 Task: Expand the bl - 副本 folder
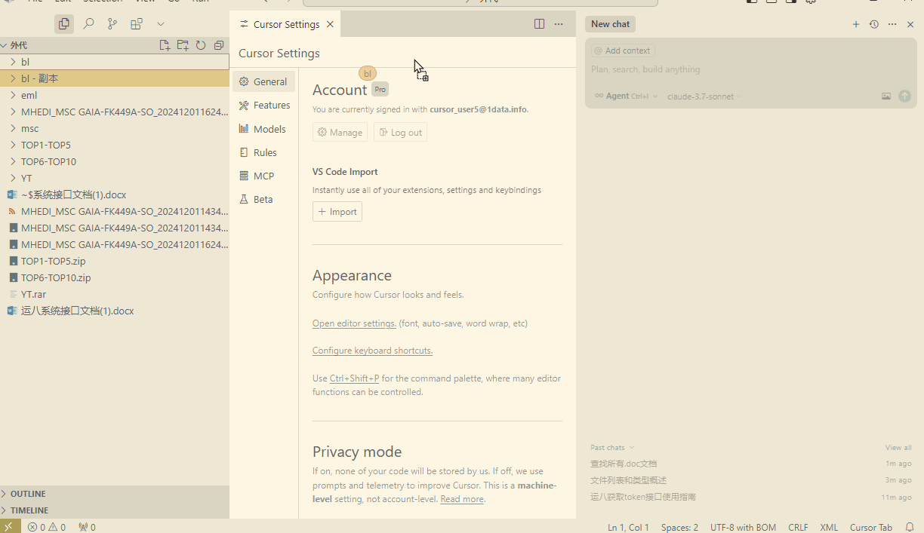(x=115, y=78)
